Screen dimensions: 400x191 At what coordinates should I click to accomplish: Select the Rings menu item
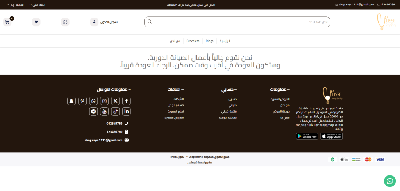point(209,41)
